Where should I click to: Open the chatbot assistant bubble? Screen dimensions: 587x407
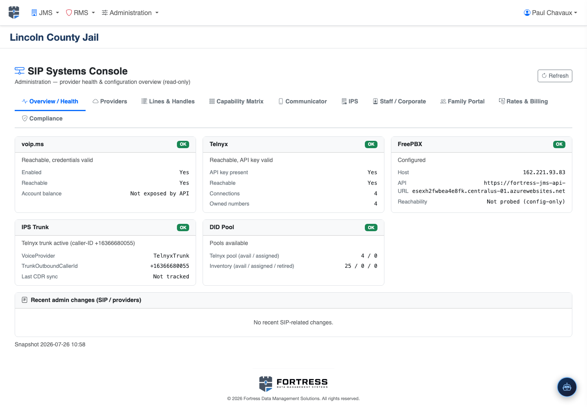coord(567,387)
